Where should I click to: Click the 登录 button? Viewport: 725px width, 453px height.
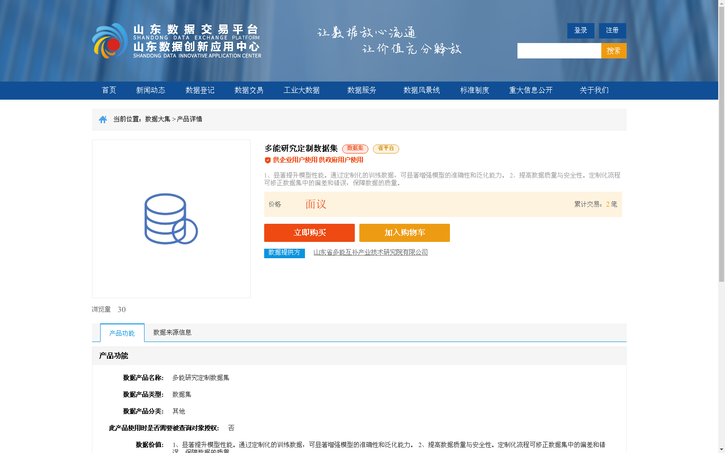coord(581,31)
